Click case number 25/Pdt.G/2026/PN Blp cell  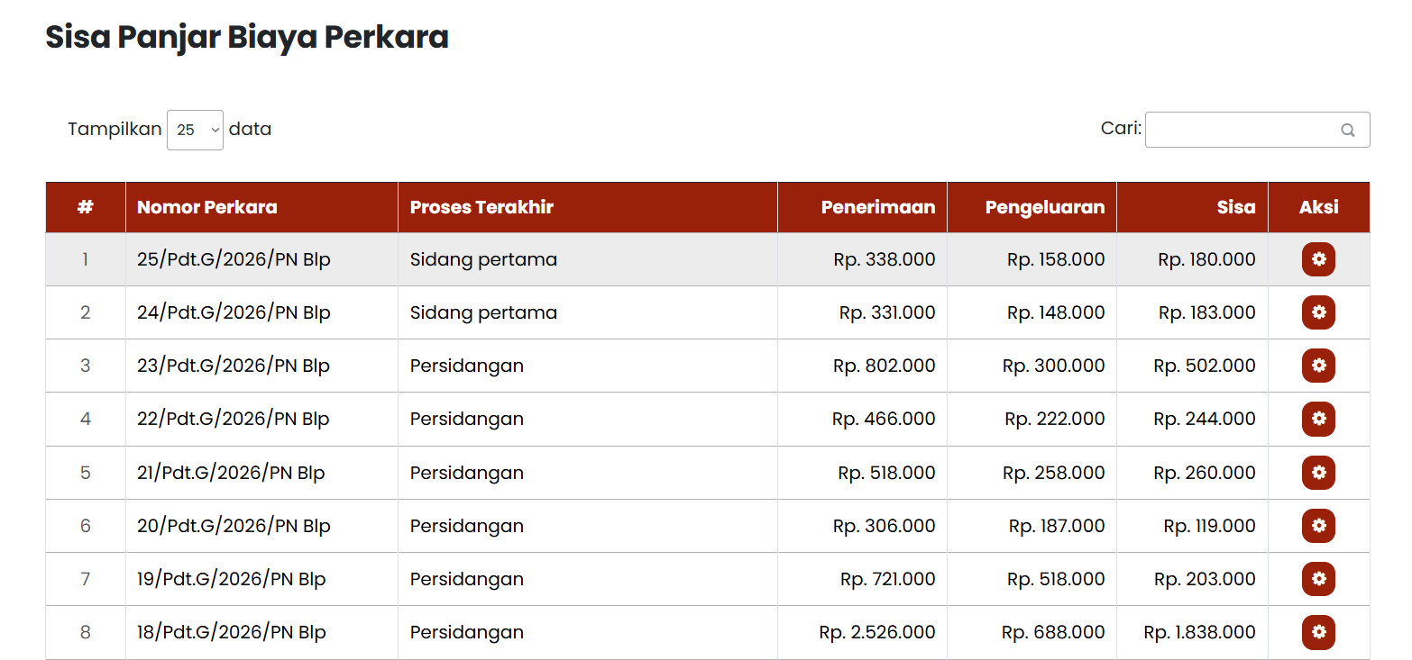coord(261,259)
